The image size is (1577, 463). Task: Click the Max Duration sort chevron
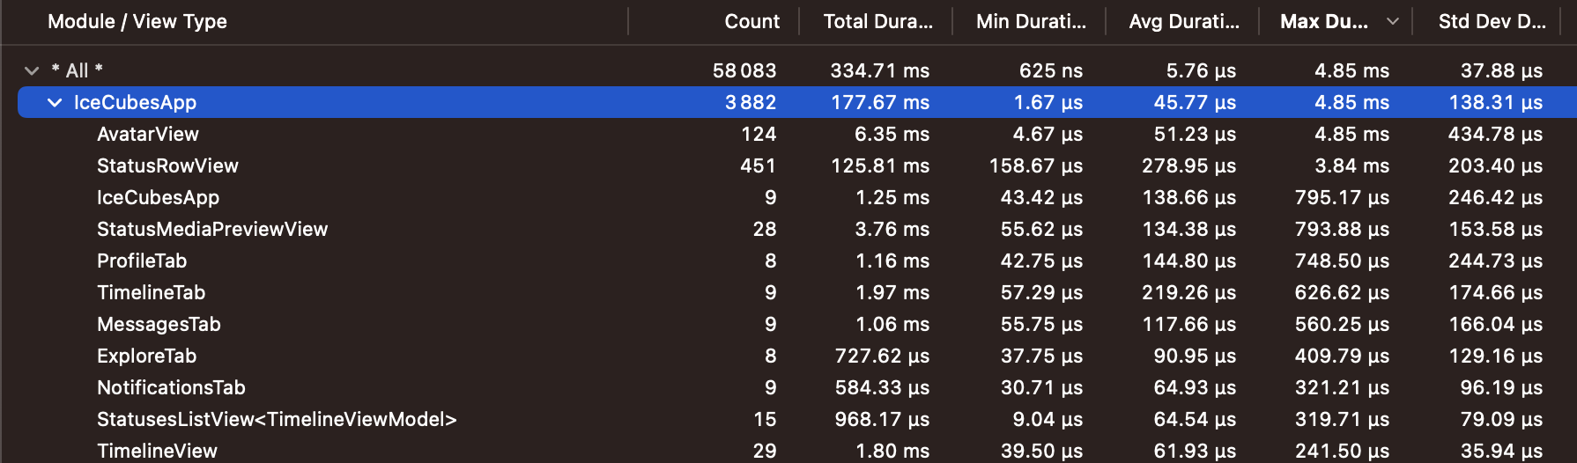tap(1393, 21)
